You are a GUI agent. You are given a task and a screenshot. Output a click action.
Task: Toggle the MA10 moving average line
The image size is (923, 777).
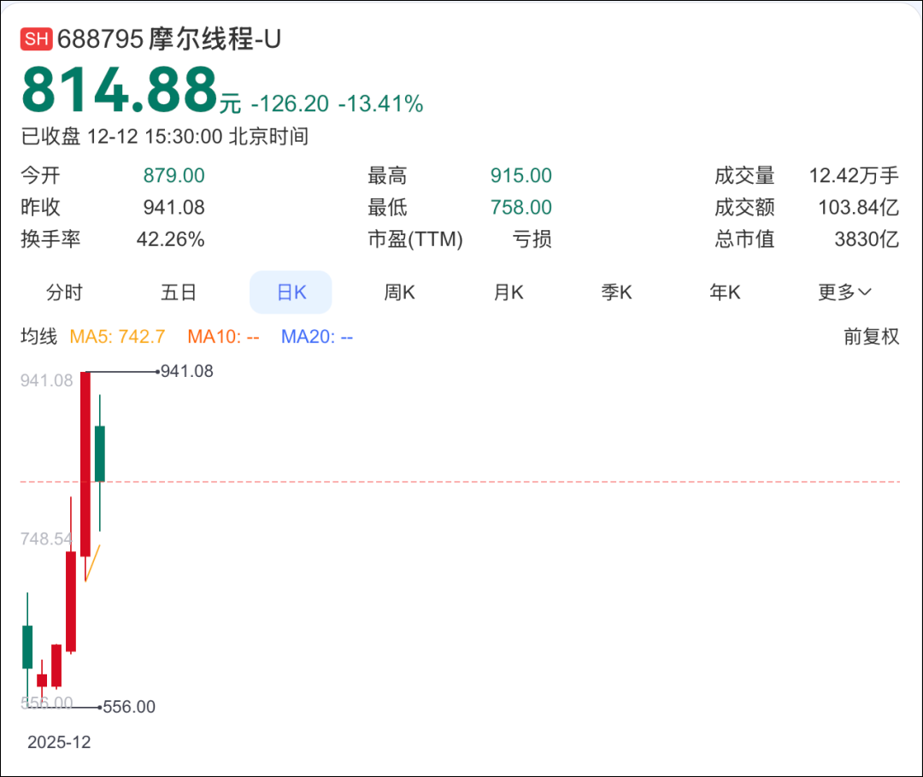[223, 337]
